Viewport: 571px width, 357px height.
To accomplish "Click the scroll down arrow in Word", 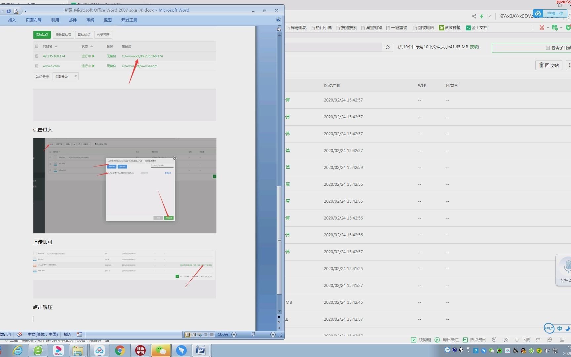I will point(279,311).
